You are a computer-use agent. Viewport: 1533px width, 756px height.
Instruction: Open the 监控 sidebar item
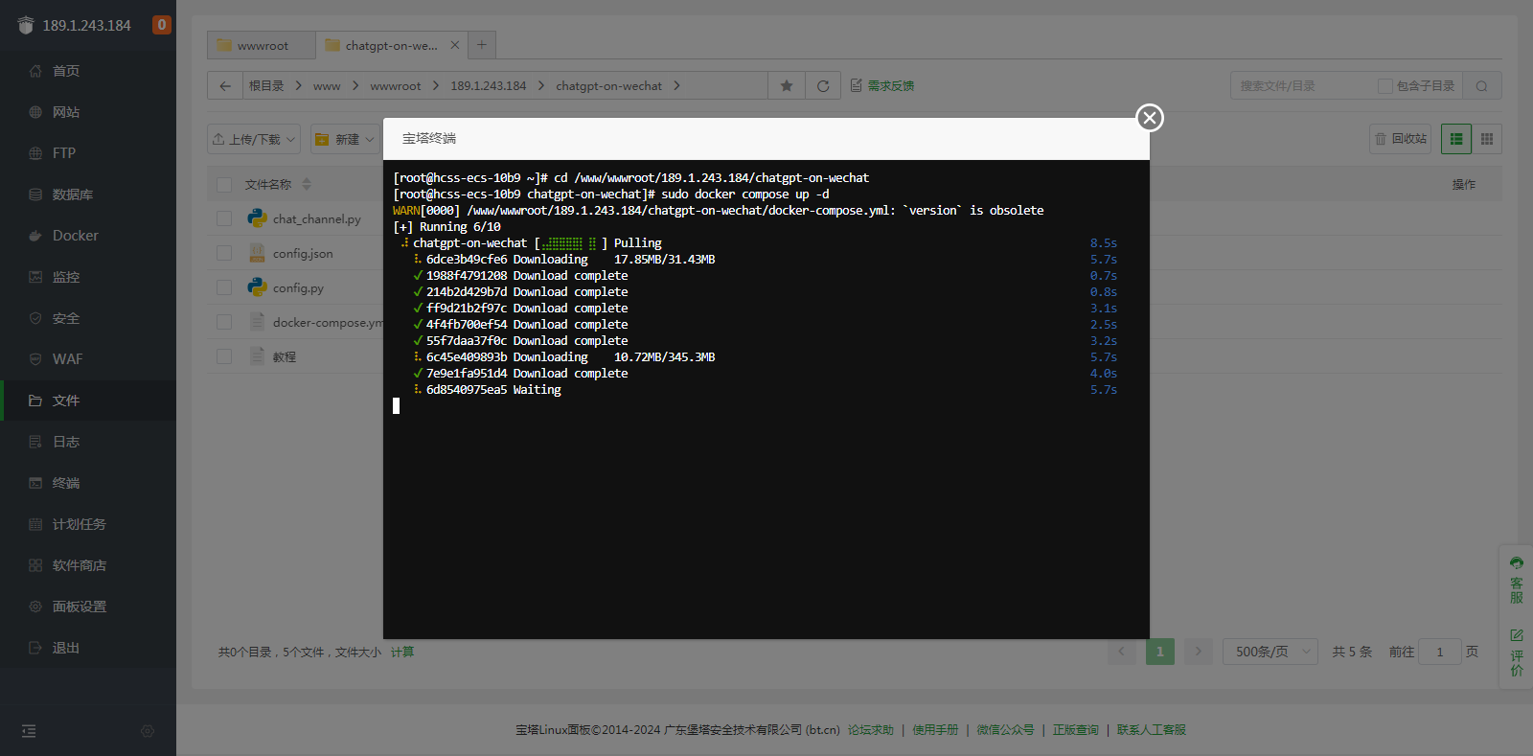pyautogui.click(x=87, y=277)
